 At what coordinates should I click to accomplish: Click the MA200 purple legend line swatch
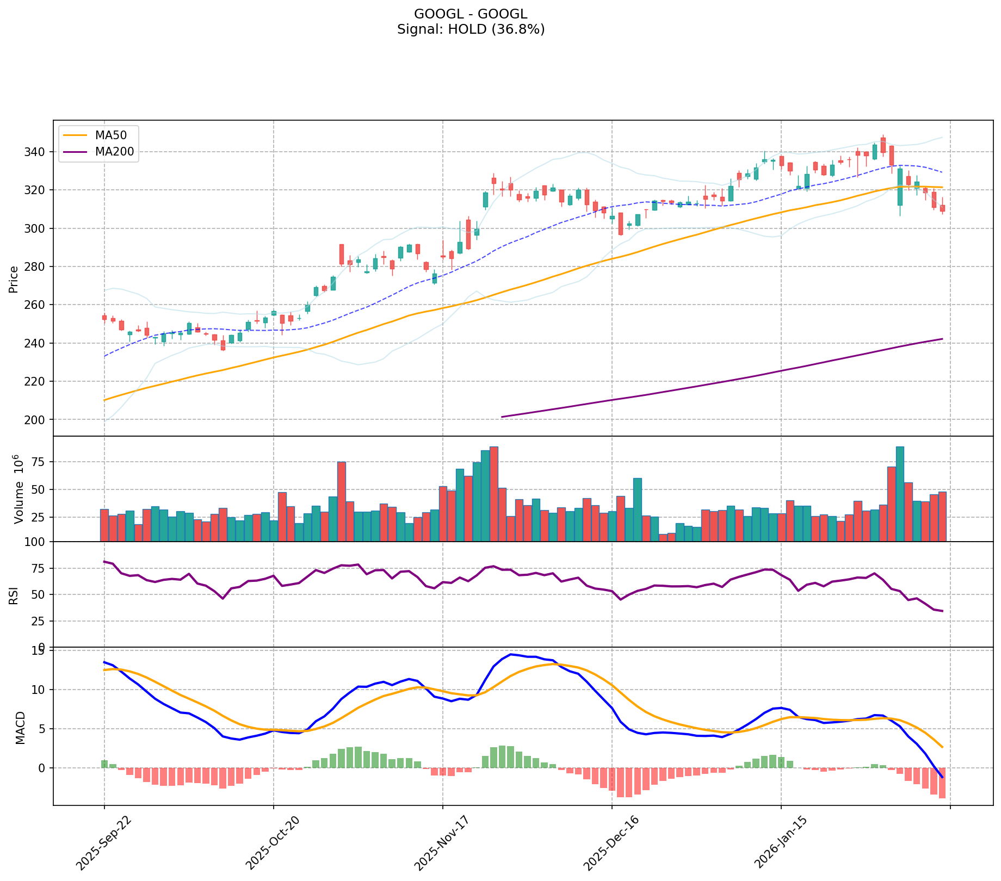75,152
